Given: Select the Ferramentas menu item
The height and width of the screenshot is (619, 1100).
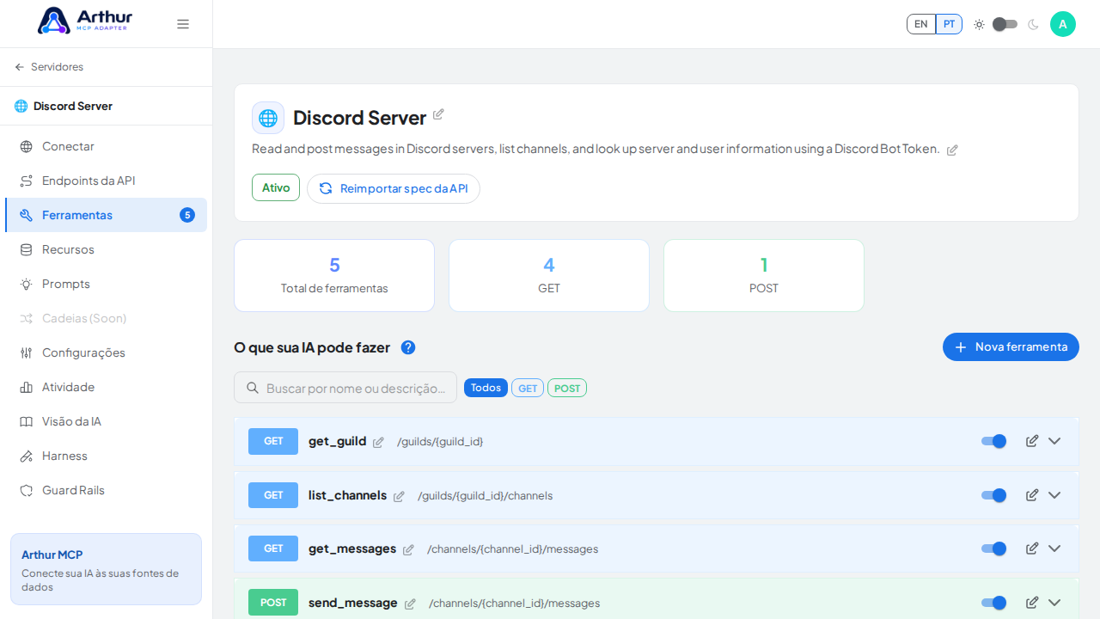Looking at the screenshot, I should coord(106,215).
